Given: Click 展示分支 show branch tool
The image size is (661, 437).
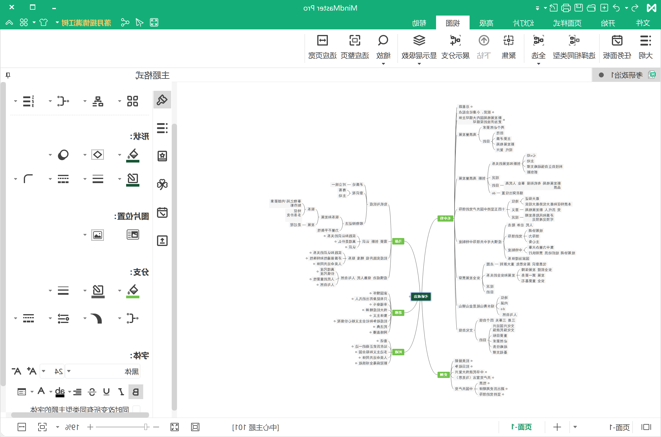Looking at the screenshot, I should point(455,47).
